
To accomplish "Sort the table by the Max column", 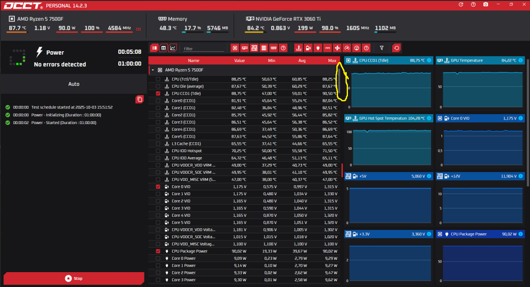I will click(332, 61).
